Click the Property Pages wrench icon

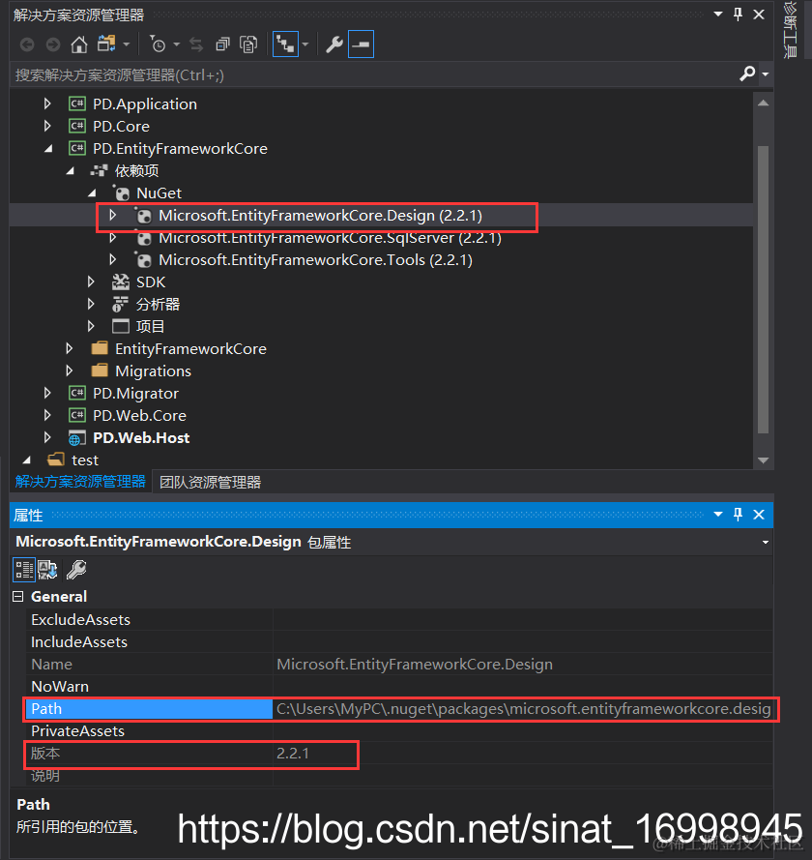point(76,570)
